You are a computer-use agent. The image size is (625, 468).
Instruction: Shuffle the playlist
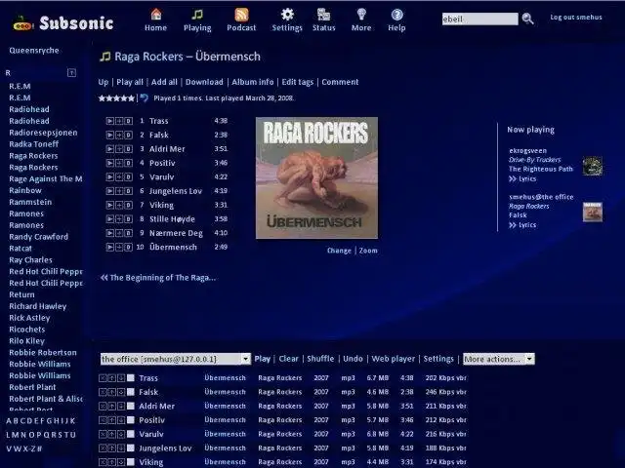click(x=320, y=359)
